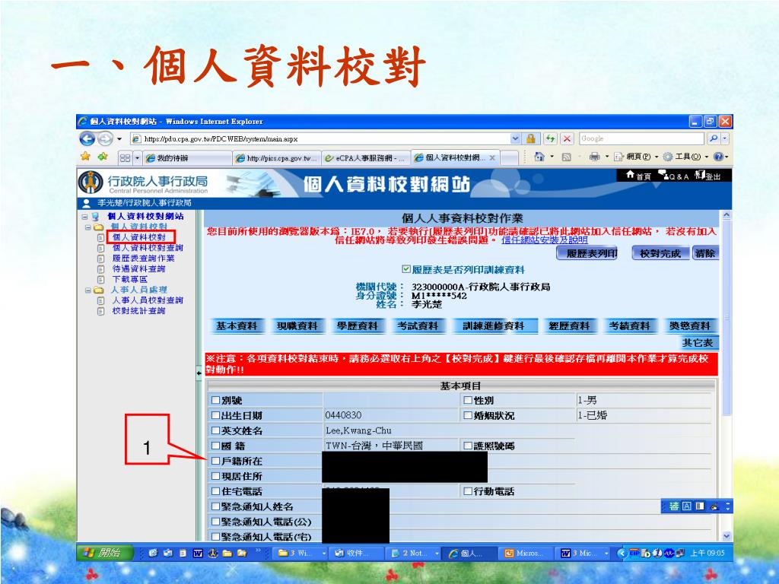Check the 出生日期 checkbox
This screenshot has width=779, height=584.
click(215, 415)
